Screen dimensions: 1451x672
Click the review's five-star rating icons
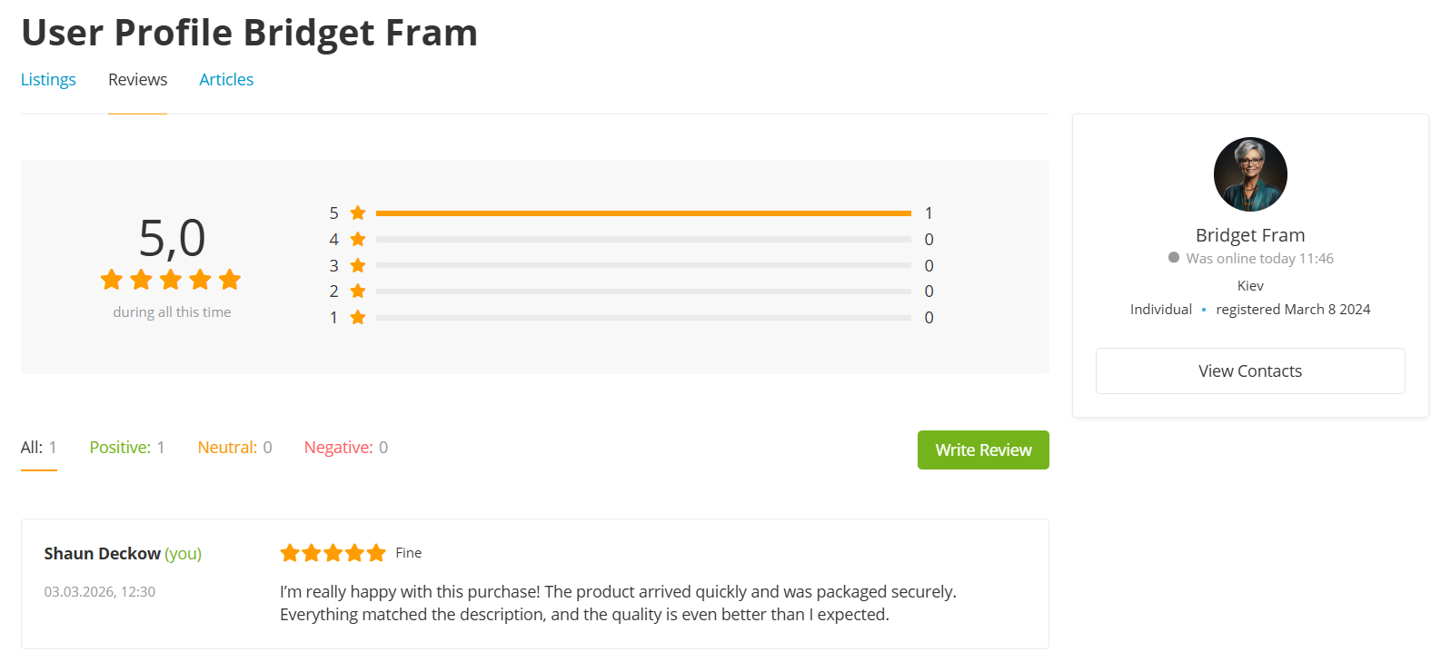coord(333,553)
